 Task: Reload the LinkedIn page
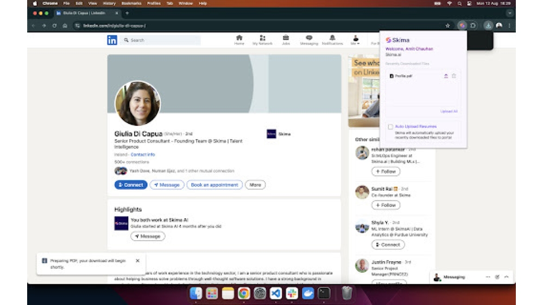click(x=54, y=25)
